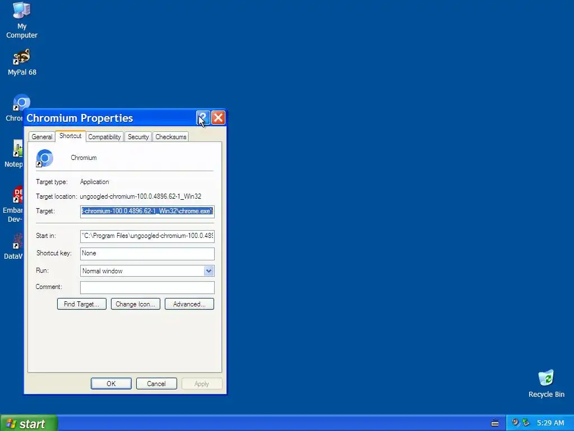Select the Notepad++ desktop shortcut

pos(14,154)
